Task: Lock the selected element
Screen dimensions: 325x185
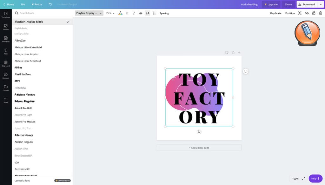Action: click(x=314, y=13)
